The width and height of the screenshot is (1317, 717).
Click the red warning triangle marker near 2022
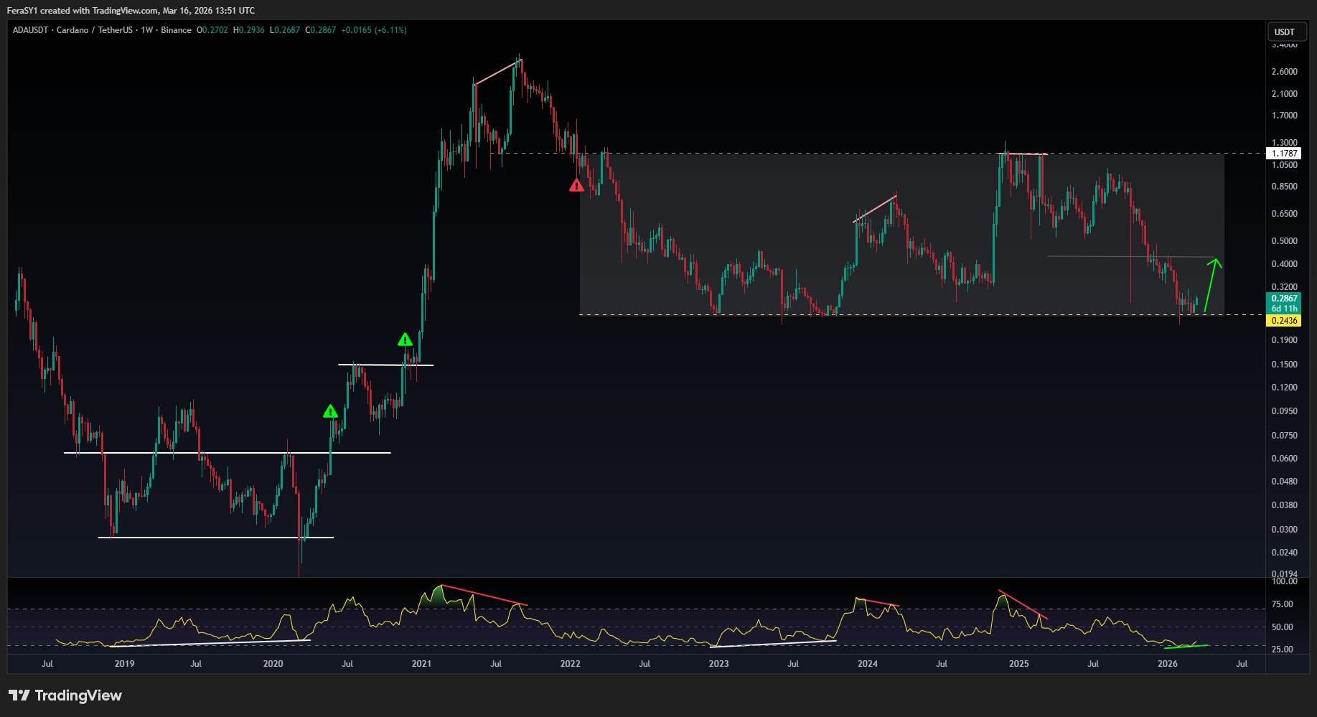576,185
